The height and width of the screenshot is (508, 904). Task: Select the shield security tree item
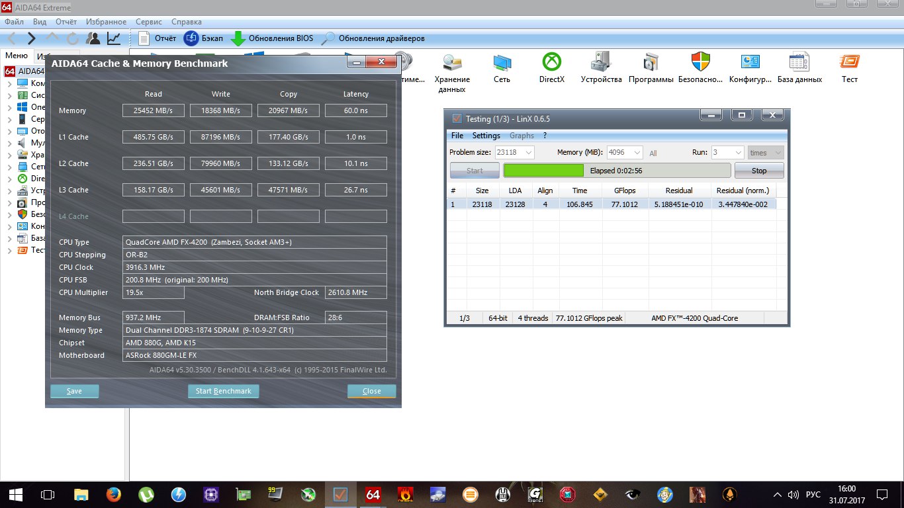coord(31,214)
